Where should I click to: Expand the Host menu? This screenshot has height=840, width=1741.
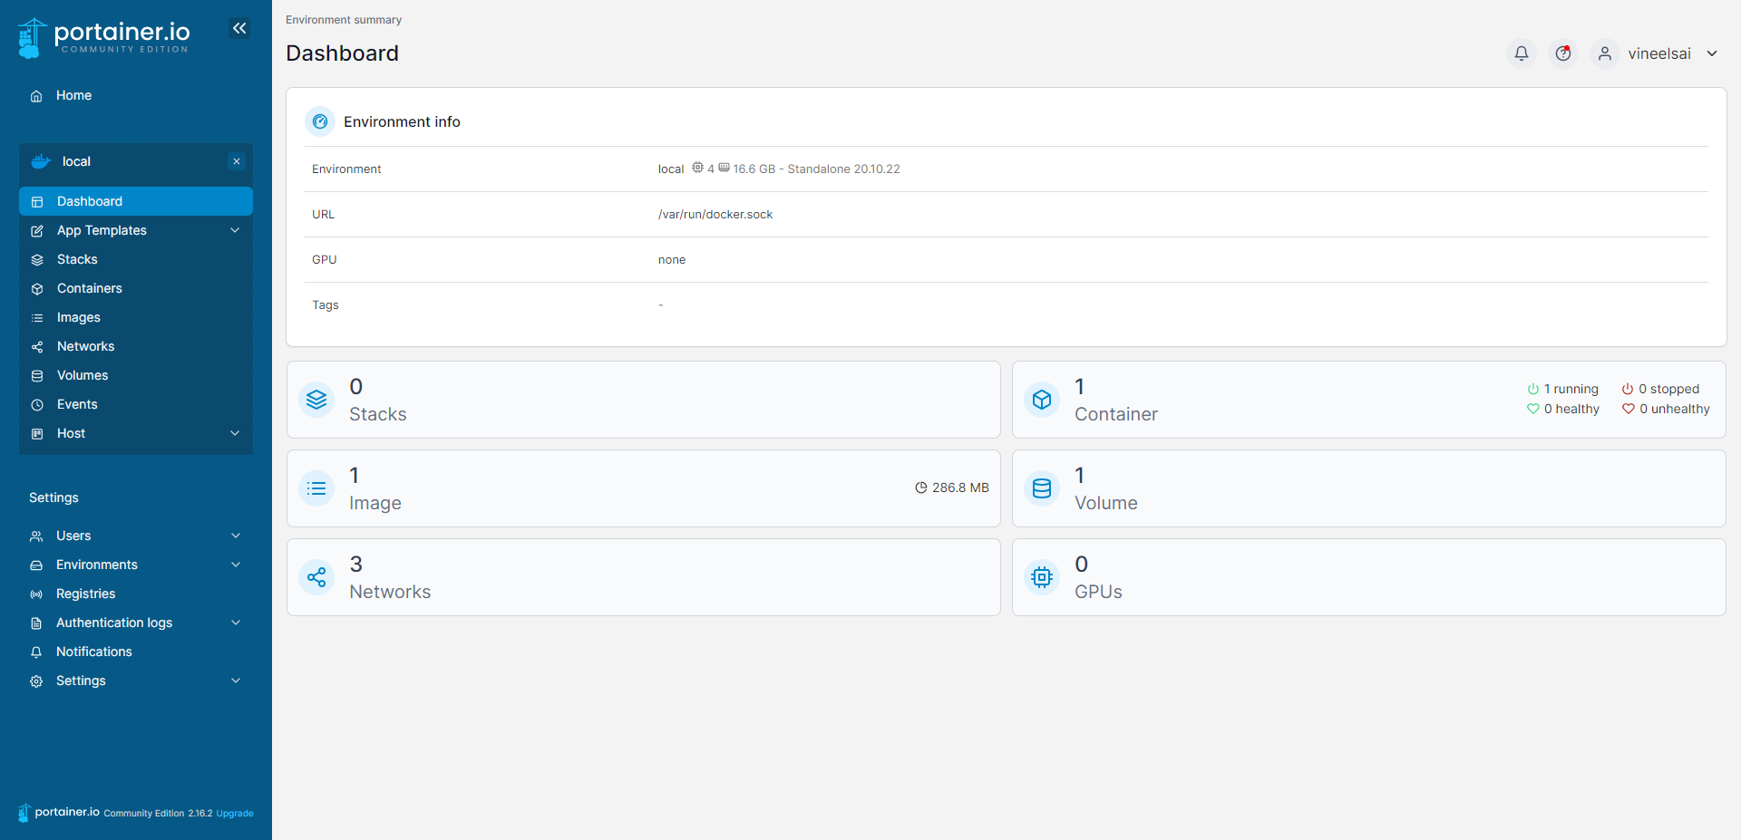point(70,433)
